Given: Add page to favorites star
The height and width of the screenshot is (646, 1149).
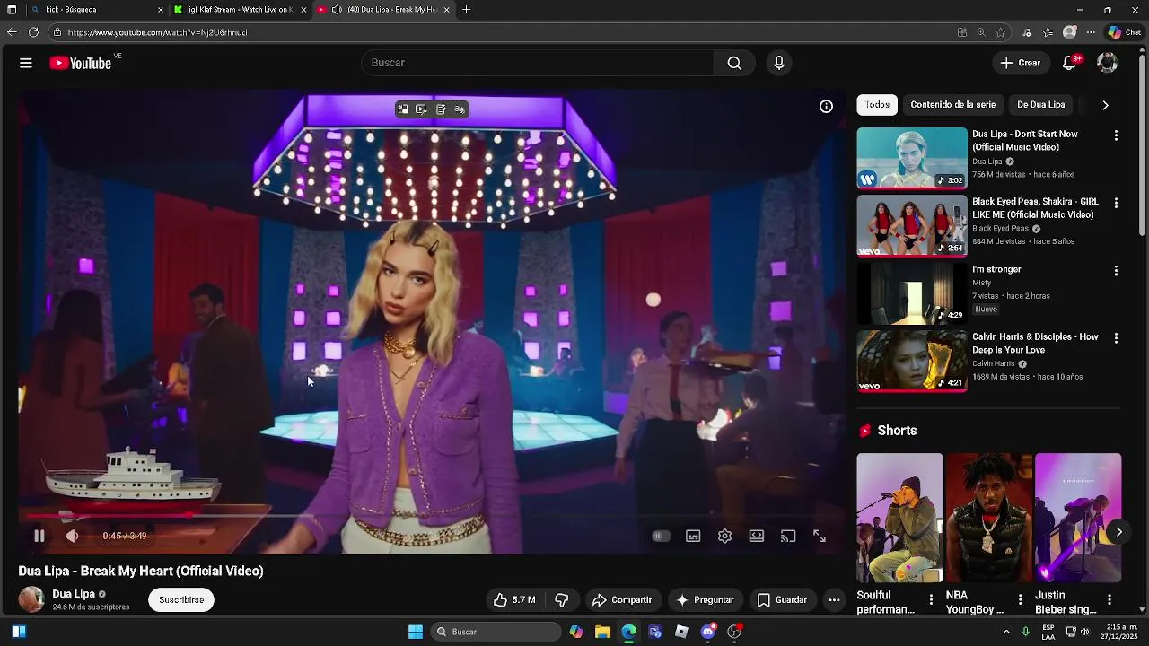Looking at the screenshot, I should pyautogui.click(x=1001, y=32).
